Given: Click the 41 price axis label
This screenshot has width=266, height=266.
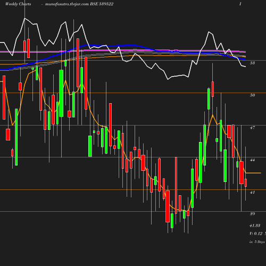Looking at the screenshot, I should [252, 192].
